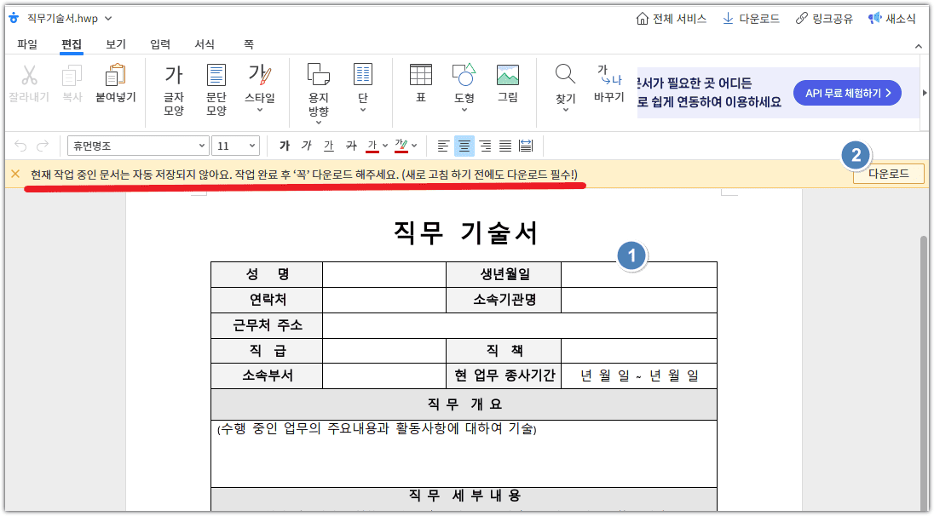This screenshot has width=934, height=516.
Task: Open the 글자 모양 character formatting
Action: pyautogui.click(x=175, y=85)
